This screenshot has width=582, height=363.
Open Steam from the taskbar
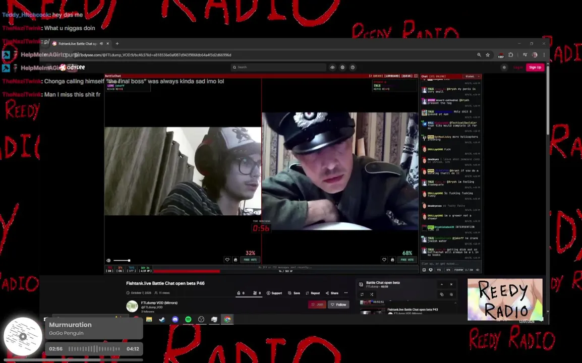(x=162, y=320)
